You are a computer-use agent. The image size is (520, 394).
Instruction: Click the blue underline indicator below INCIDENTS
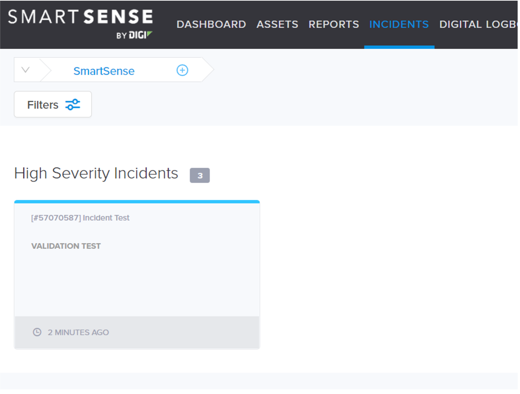pos(399,47)
